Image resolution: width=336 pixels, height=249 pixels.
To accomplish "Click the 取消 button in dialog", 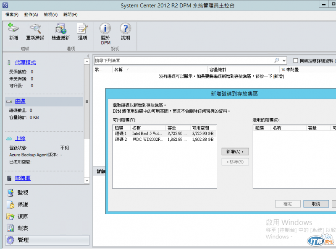I will pos(316,204).
